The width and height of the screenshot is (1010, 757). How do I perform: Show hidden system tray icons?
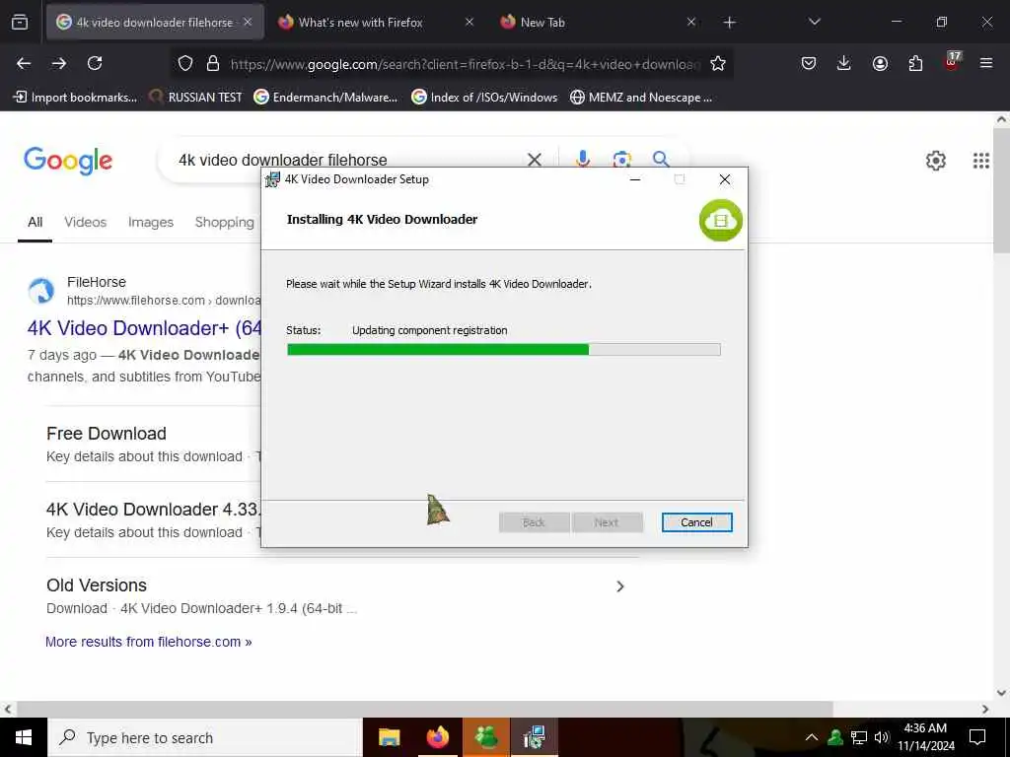coord(812,737)
